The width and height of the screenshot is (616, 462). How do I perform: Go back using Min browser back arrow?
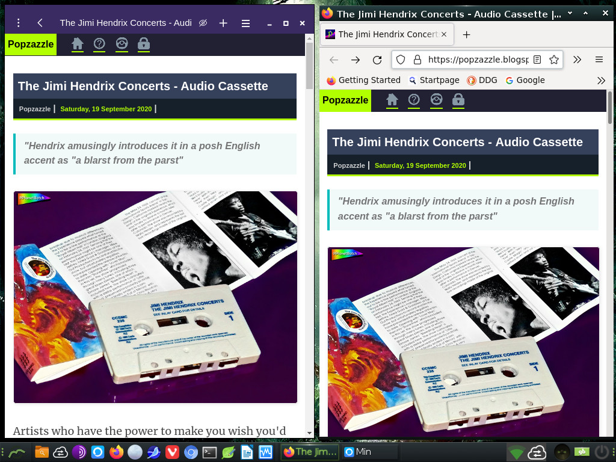(x=40, y=23)
